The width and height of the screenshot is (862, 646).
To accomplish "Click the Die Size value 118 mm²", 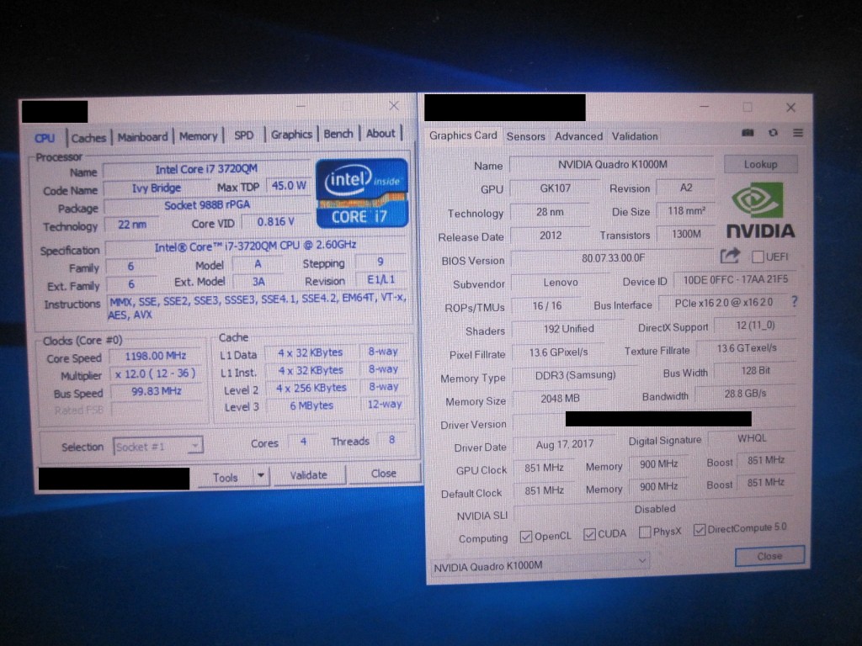I will click(686, 211).
